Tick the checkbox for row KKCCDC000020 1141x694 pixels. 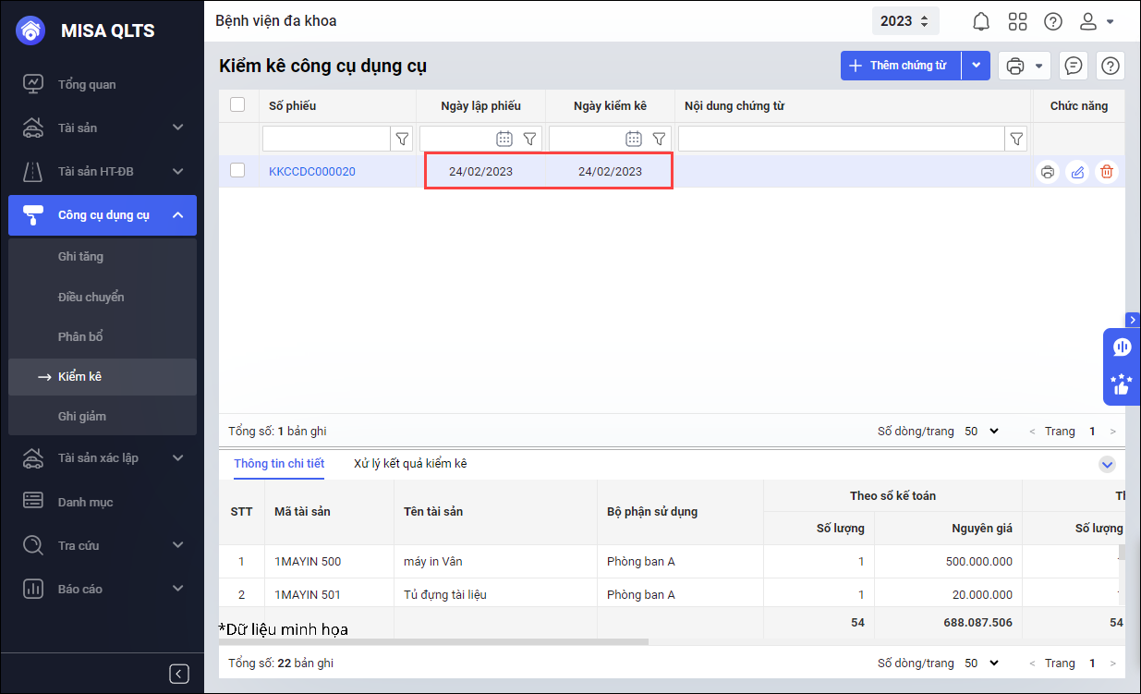[x=237, y=171]
